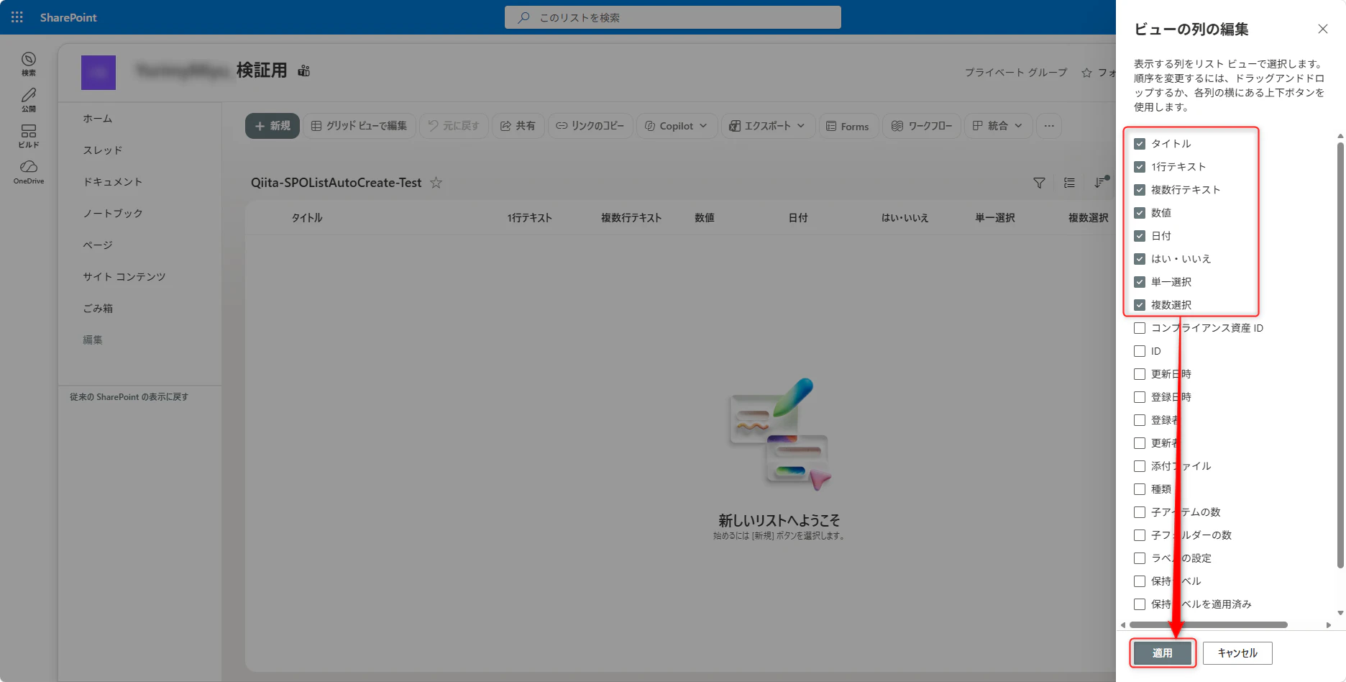Click the リンクのコピー toolbar button
The image size is (1346, 682).
[x=590, y=126]
